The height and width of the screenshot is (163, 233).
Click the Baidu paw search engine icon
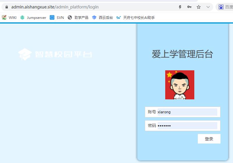click(221, 7)
